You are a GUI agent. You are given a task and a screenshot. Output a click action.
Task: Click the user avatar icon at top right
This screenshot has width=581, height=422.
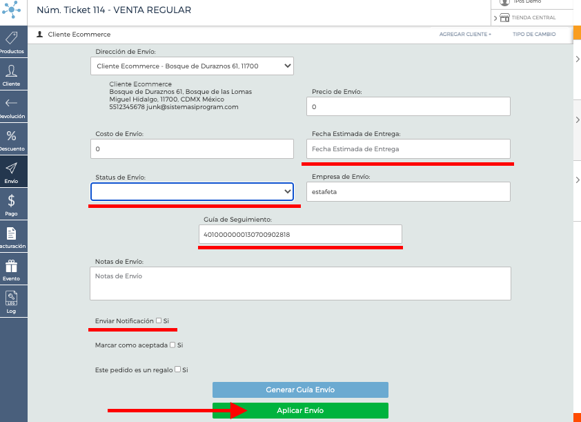point(504,2)
